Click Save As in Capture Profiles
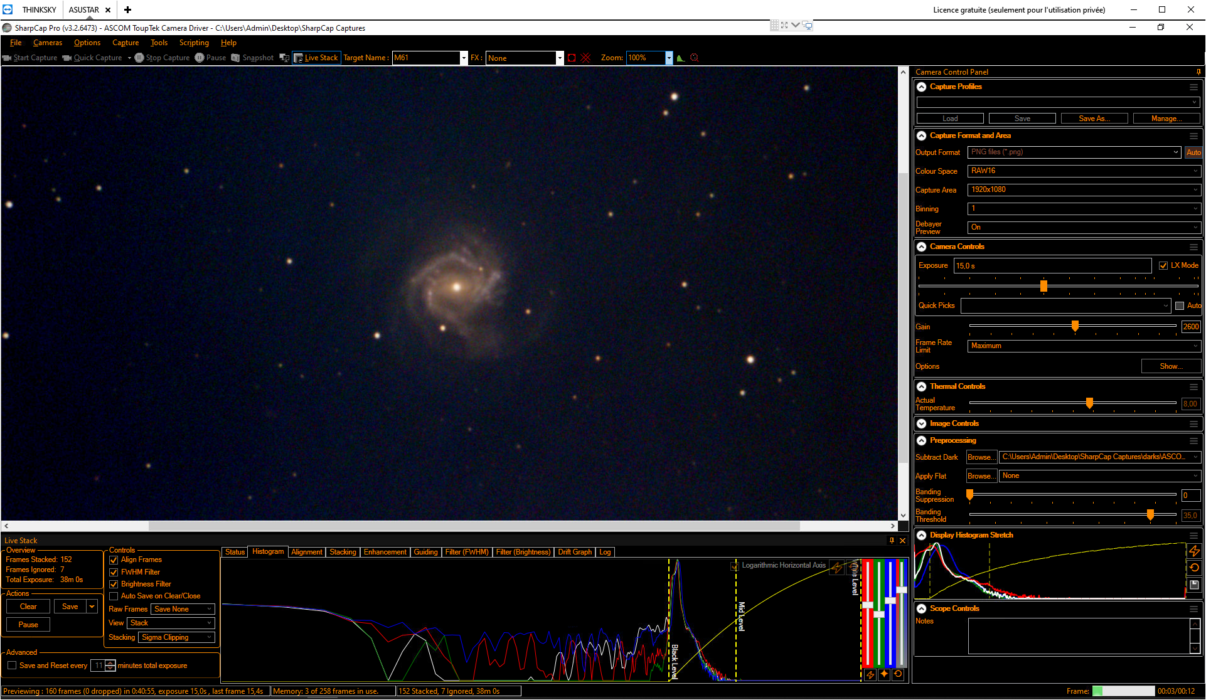The height and width of the screenshot is (700, 1206). tap(1094, 119)
